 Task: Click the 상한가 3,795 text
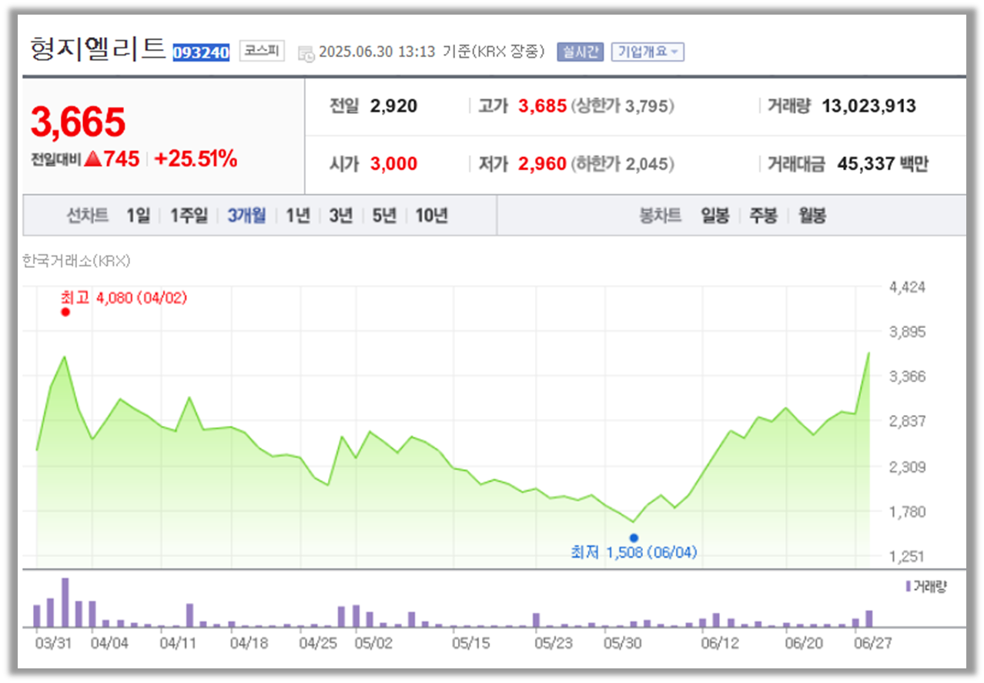623,106
